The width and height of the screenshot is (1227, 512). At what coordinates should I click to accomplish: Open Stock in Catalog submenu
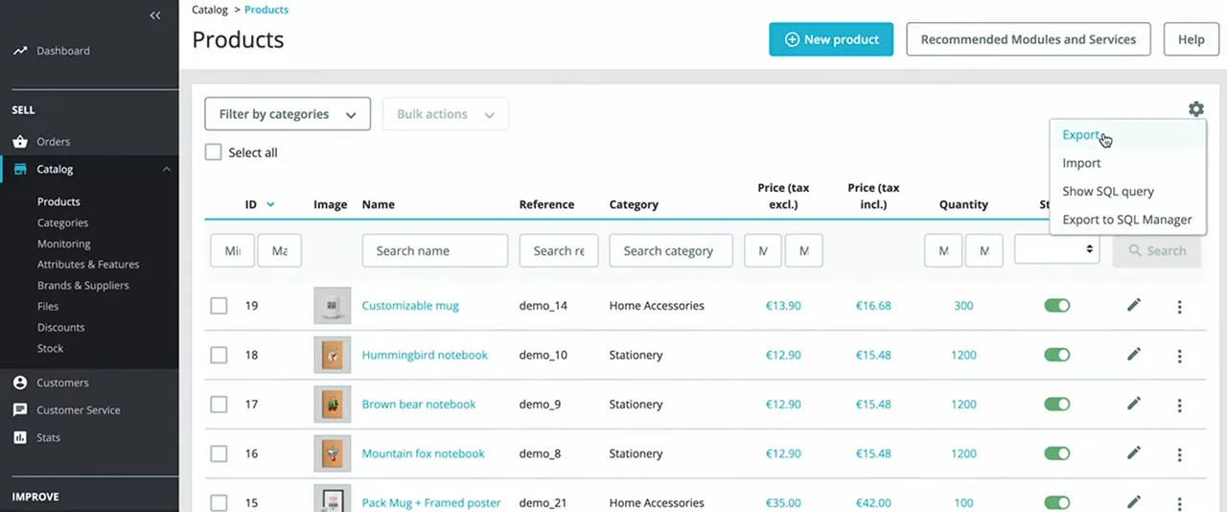coord(51,349)
